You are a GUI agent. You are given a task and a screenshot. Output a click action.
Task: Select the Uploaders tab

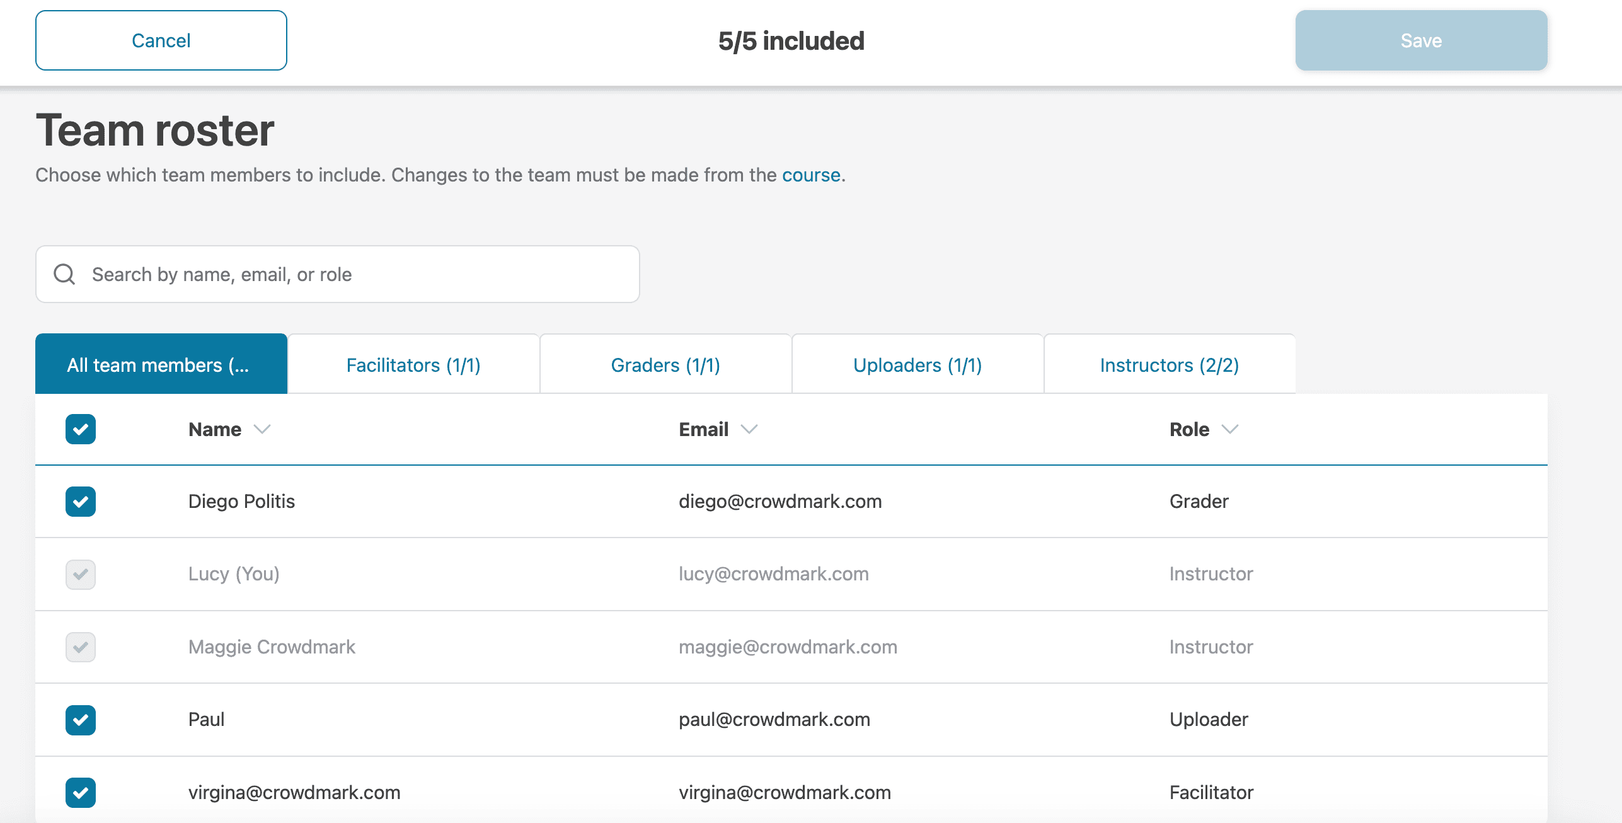[x=917, y=365]
